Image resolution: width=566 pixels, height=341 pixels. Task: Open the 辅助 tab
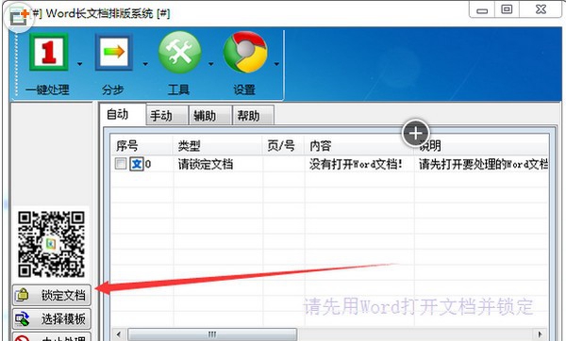pos(210,116)
